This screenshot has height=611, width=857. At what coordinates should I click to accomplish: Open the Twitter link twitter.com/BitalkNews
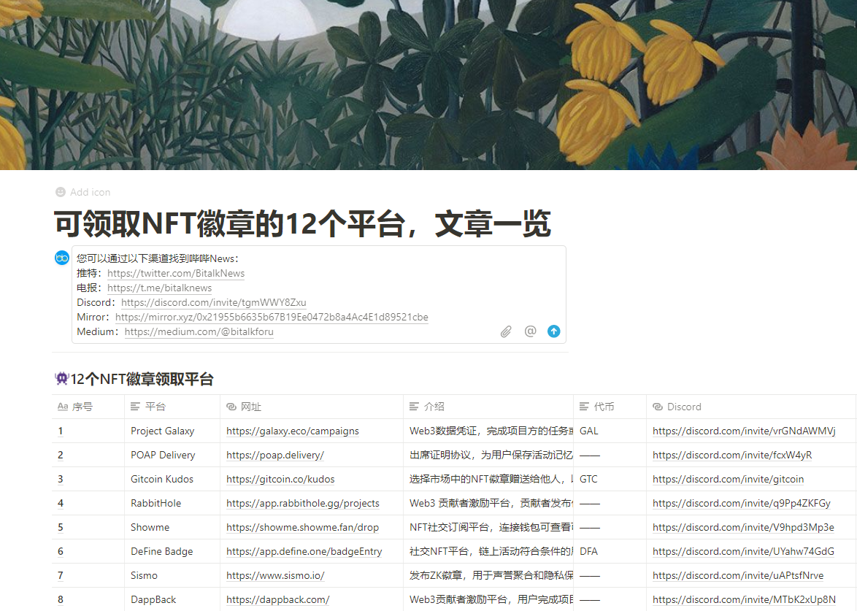point(176,273)
